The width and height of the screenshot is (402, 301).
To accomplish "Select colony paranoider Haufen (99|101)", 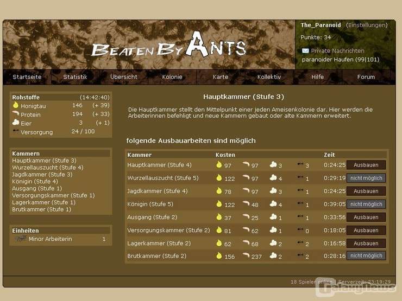I will [341, 59].
